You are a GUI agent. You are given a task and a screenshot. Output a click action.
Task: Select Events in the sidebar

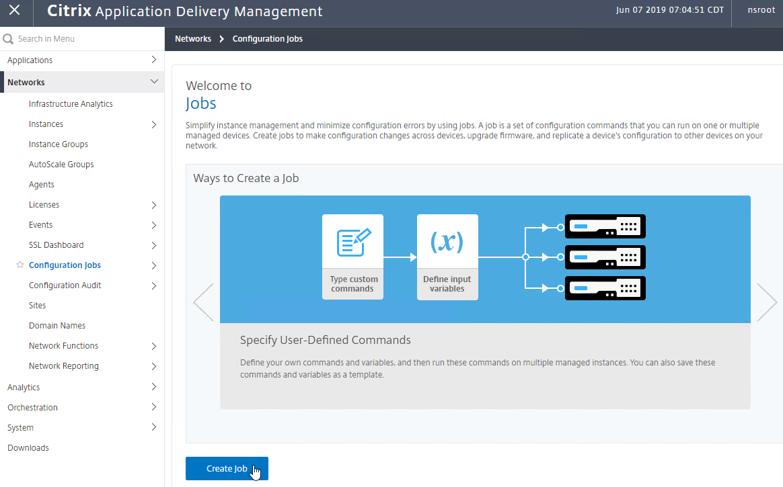[40, 225]
